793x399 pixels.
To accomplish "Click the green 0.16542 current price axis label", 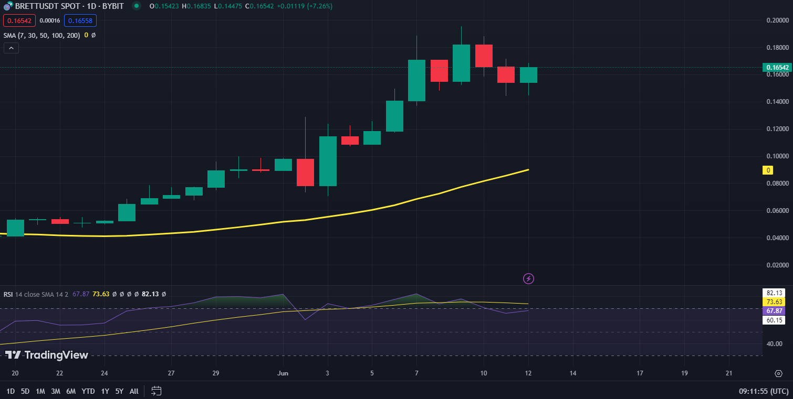I will point(777,68).
